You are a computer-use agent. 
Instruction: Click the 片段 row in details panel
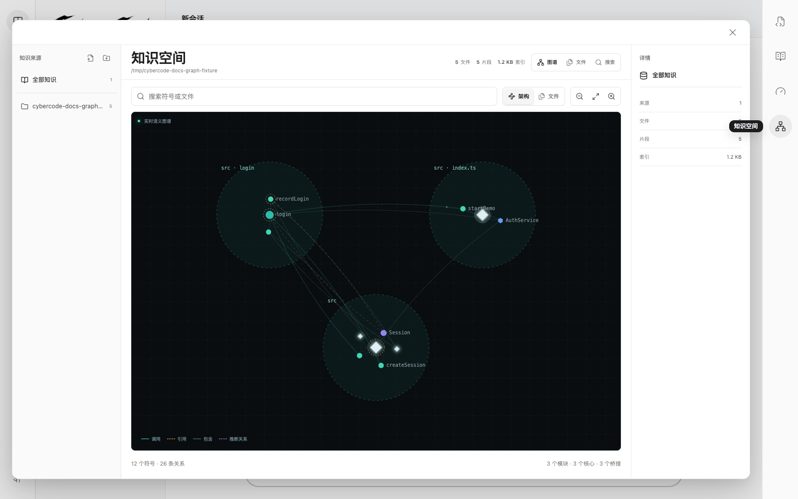coord(690,139)
